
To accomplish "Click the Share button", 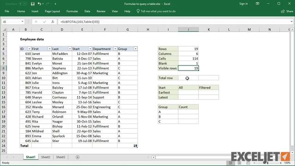I will [287, 11].
